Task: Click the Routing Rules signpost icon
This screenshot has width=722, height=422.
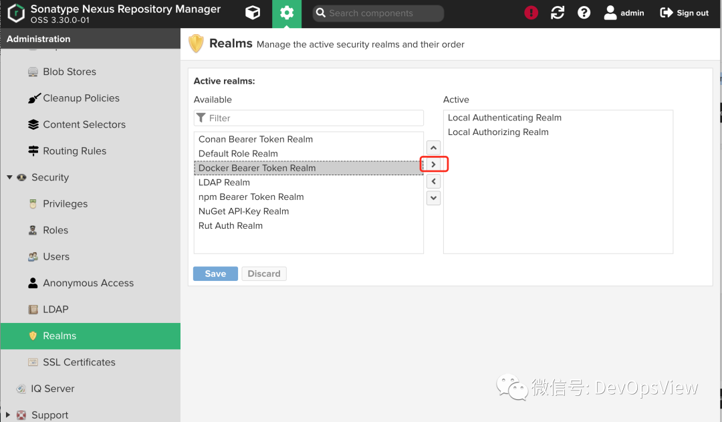Action: click(33, 151)
